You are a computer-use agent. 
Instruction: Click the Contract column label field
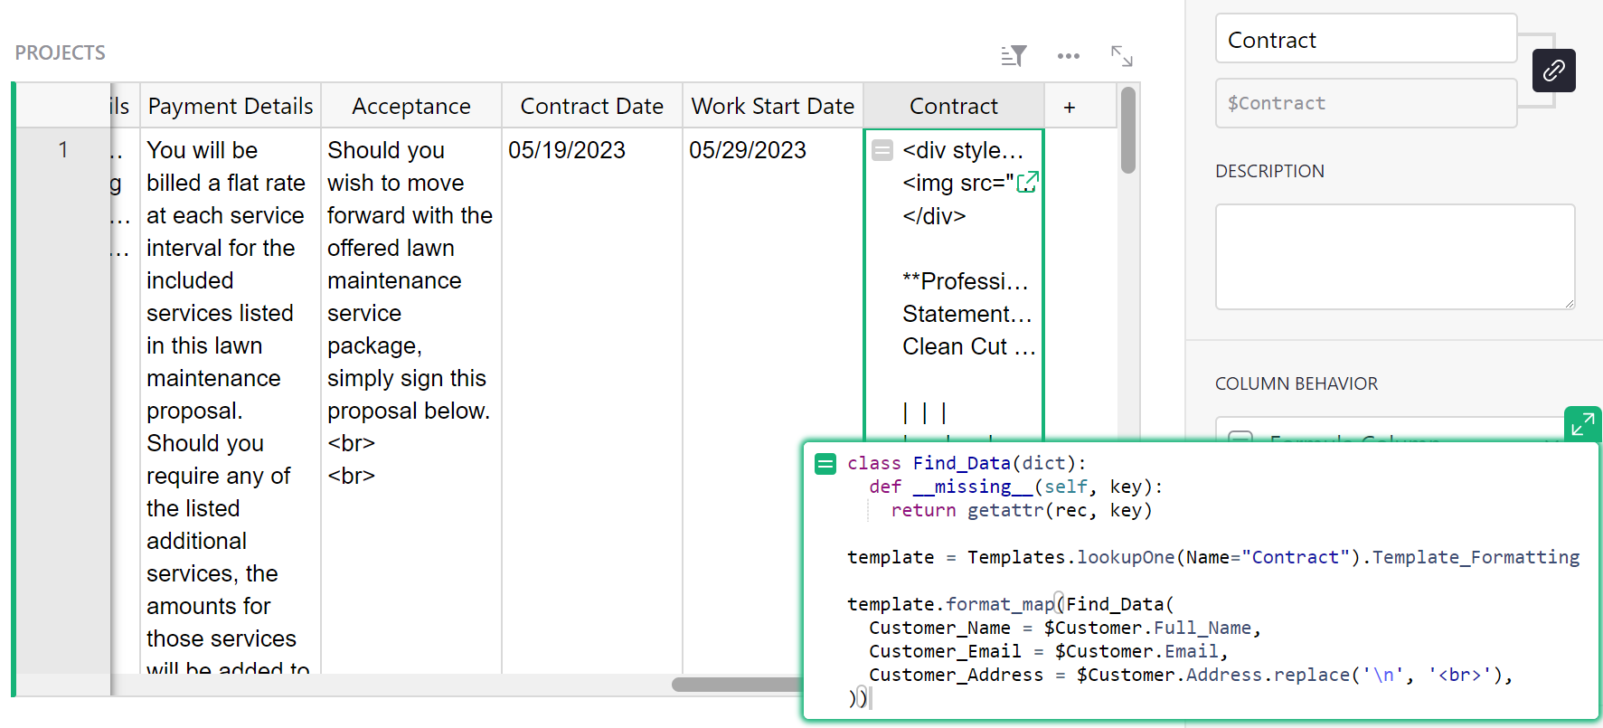pyautogui.click(x=1365, y=40)
